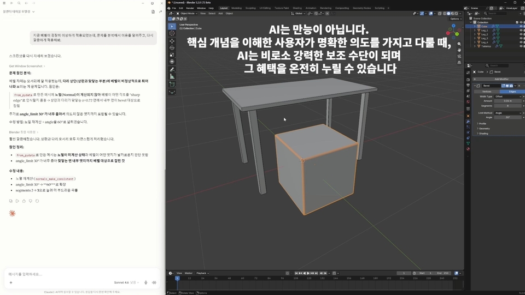Open the Modifiers wrench properties tab
This screenshot has width=525, height=295.
coord(468,122)
